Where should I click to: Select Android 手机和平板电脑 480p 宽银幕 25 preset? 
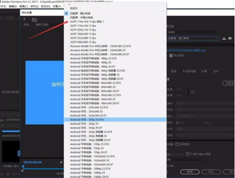(x=115, y=75)
